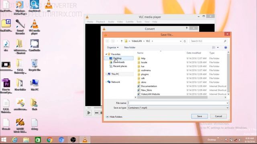Viewport: 257px width, 144px height.
Task: Open the Tools menu in VLC
Action: 139,22
